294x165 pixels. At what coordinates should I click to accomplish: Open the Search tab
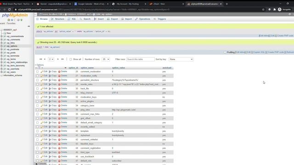coord(85,19)
